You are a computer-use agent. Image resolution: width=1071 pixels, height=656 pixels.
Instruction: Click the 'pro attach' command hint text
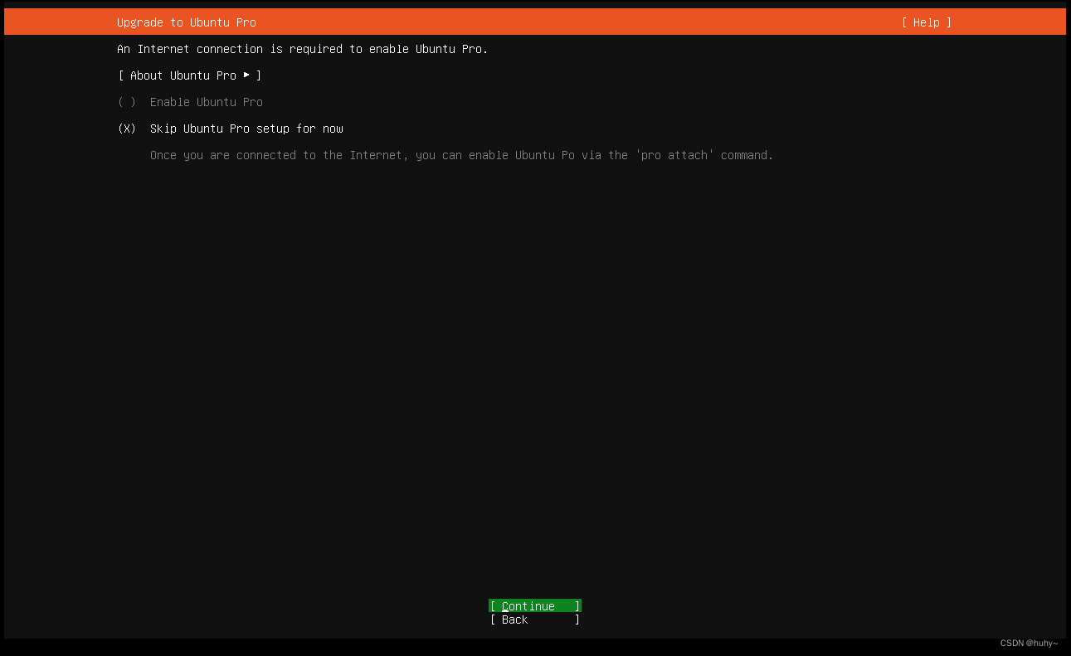click(x=461, y=155)
